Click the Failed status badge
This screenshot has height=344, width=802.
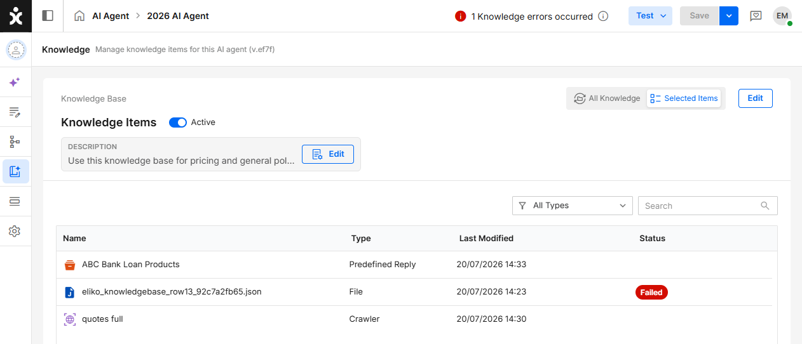point(651,293)
